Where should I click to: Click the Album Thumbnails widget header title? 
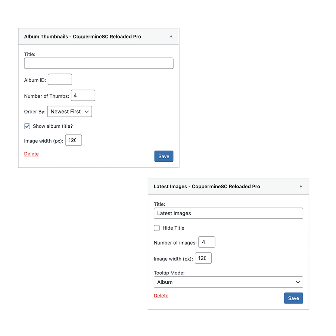pyautogui.click(x=83, y=37)
